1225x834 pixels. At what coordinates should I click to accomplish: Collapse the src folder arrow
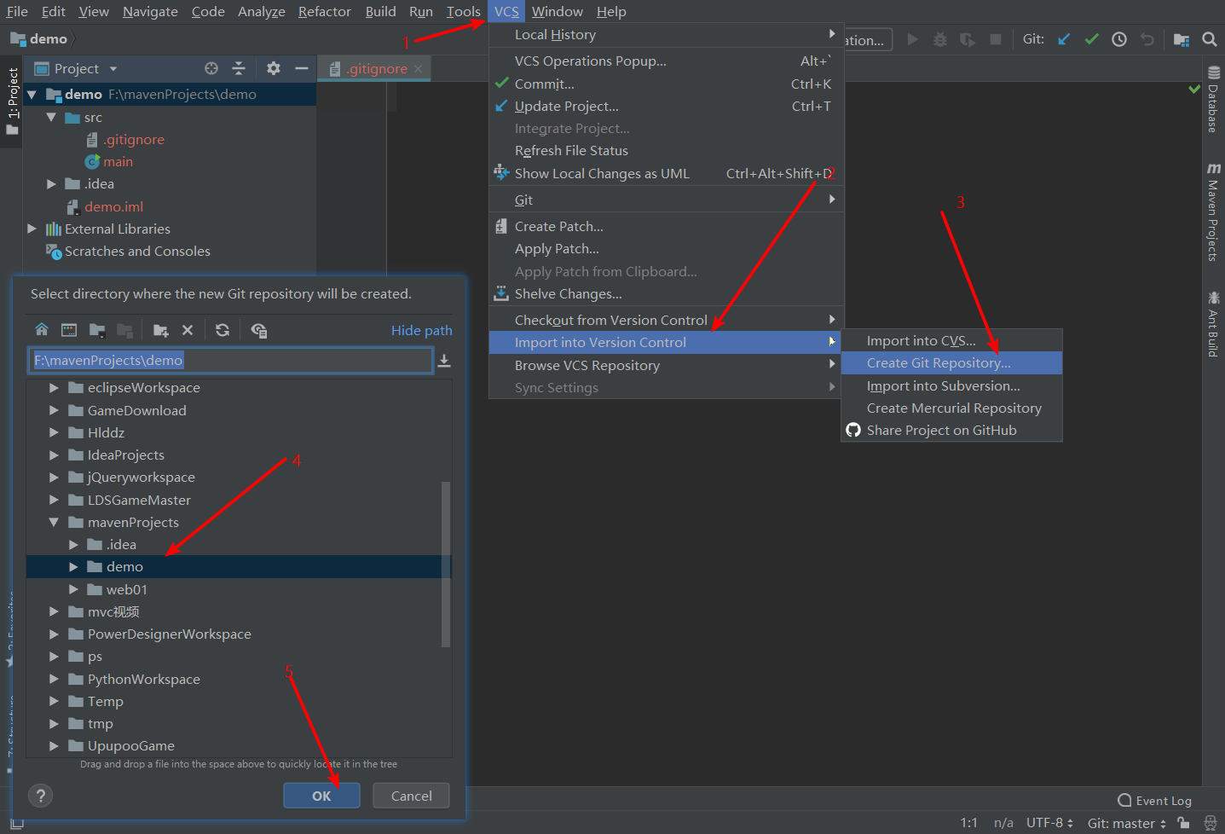point(51,117)
